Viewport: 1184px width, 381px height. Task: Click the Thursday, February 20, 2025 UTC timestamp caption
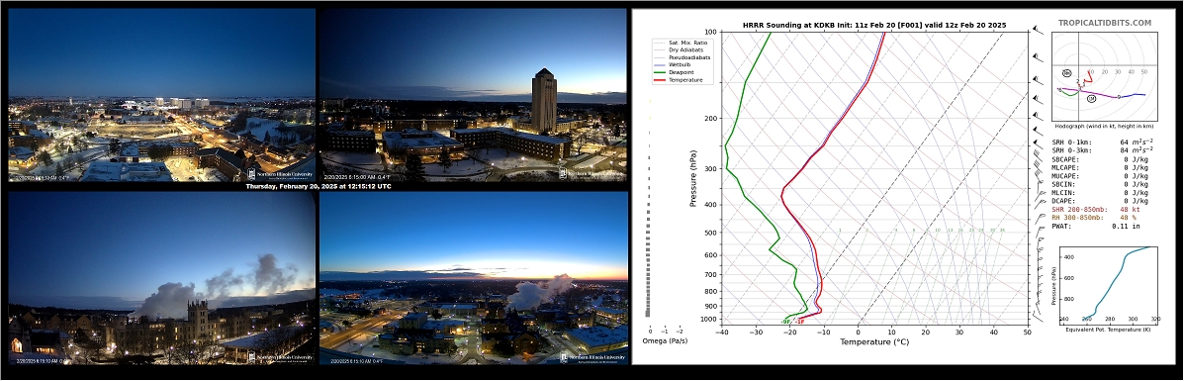[x=318, y=186]
